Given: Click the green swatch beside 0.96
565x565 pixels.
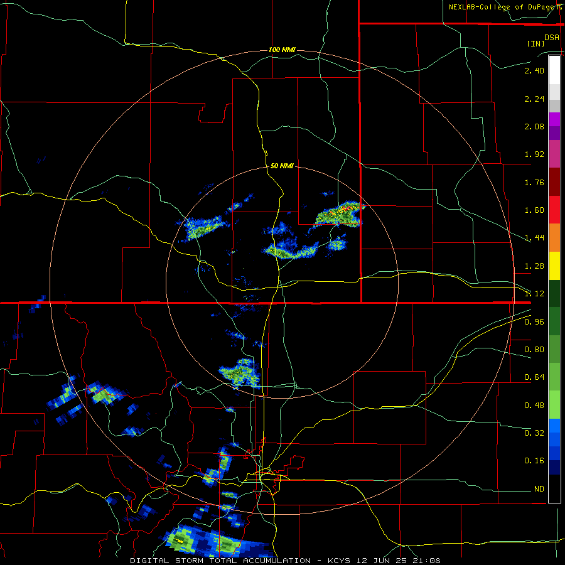Looking at the screenshot, I should click(554, 321).
